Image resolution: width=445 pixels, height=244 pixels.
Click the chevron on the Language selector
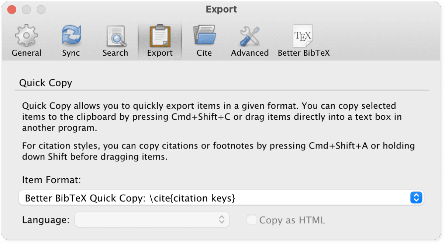point(222,219)
